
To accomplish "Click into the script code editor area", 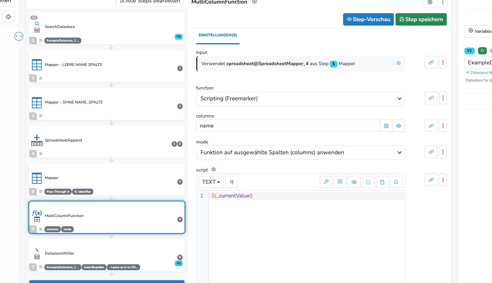I will tap(306, 232).
